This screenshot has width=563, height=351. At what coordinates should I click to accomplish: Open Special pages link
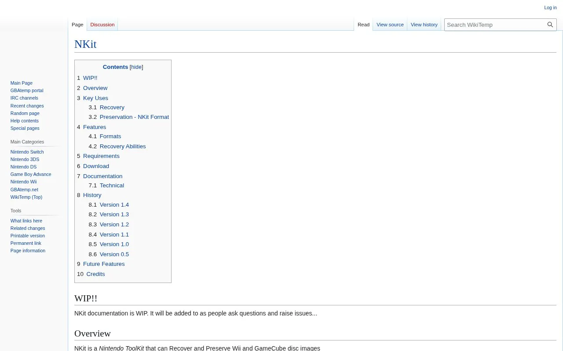[x=25, y=128]
